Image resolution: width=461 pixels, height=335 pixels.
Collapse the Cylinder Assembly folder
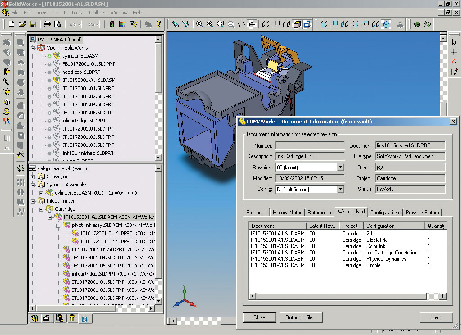(32, 185)
